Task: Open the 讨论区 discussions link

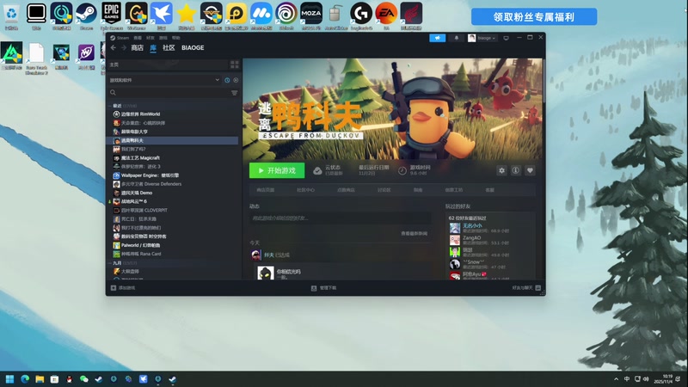Action: (x=384, y=190)
